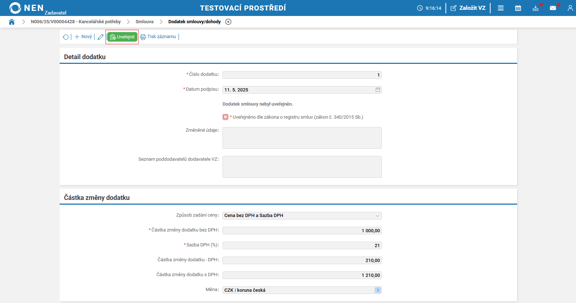Toggle Uveřejněno dle zákona o registru smluv checkbox
Image resolution: width=576 pixels, height=303 pixels.
click(225, 117)
